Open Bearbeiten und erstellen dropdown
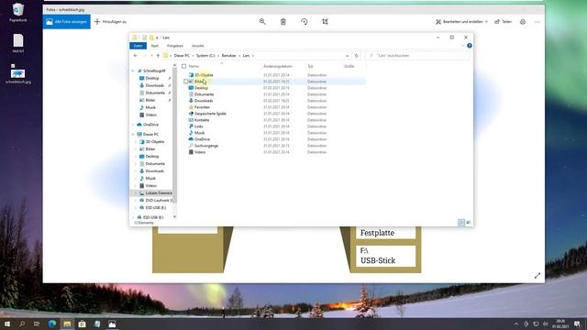Viewport: 587px width, 330px height. click(x=462, y=22)
